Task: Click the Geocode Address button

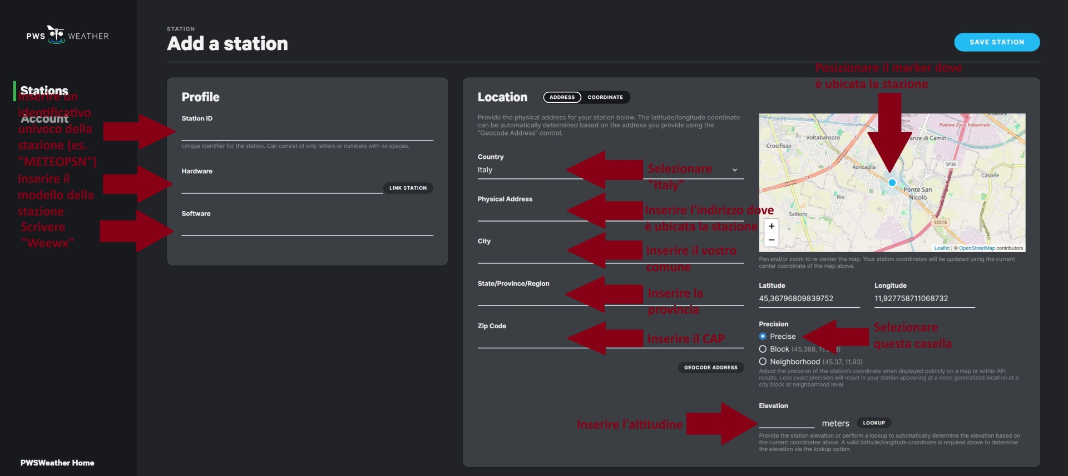Action: (710, 368)
